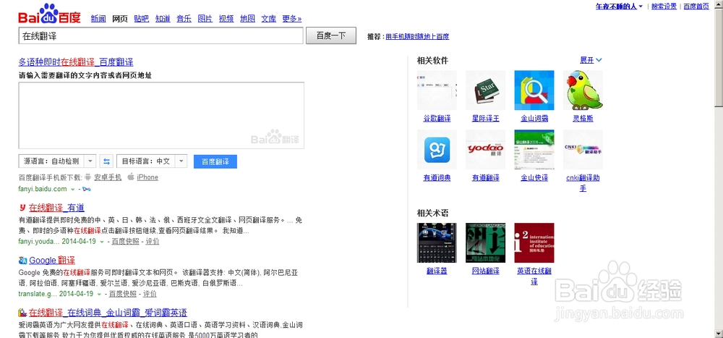Image resolution: width=723 pixels, height=338 pixels.
Task: Open the 更多» menu
Action: click(x=292, y=19)
